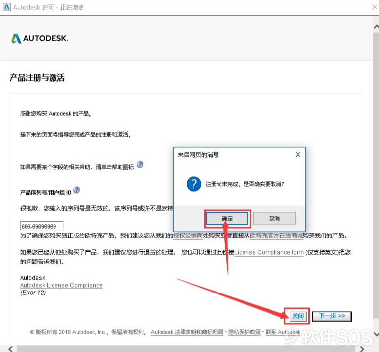Image resolution: width=379 pixels, height=352 pixels.
Task: Click the Autodesk logo in the header
Action: coord(40,38)
